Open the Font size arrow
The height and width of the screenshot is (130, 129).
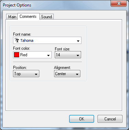78,56
